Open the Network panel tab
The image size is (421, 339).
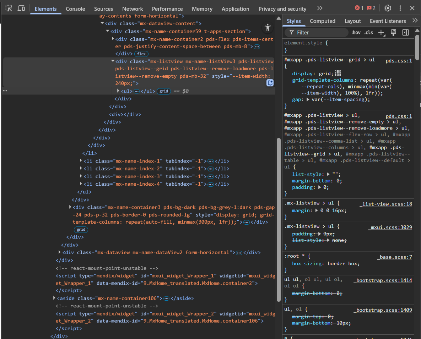(x=132, y=9)
